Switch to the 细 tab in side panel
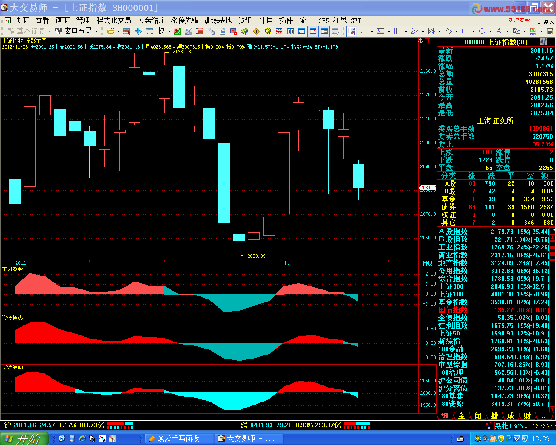 point(445,416)
